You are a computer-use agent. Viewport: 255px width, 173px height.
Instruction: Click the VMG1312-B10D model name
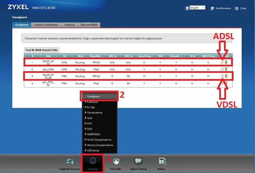pyautogui.click(x=44, y=8)
